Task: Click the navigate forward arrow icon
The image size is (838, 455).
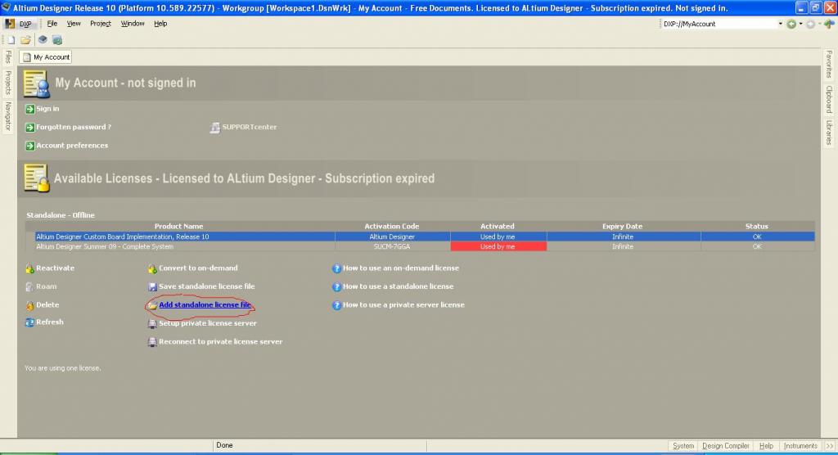Action: coord(810,24)
